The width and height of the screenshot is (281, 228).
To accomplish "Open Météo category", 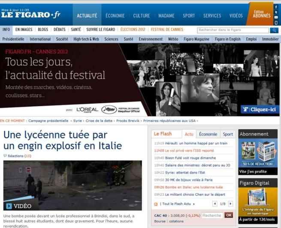I will click(x=173, y=39).
